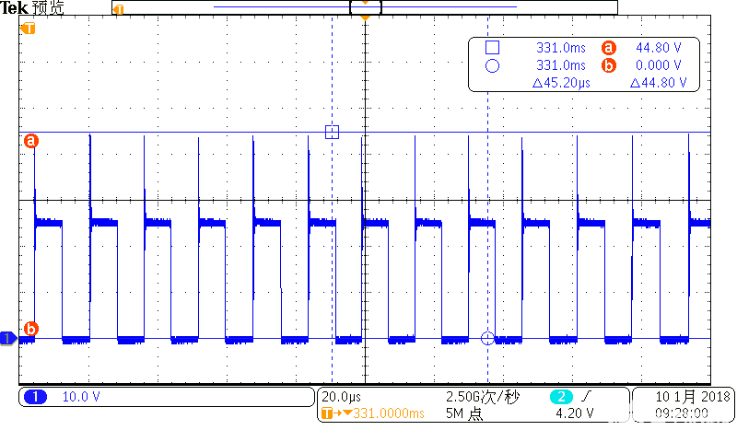The image size is (737, 442).
Task: Click the orange T marker in the record overview bar
Action: coord(119,9)
